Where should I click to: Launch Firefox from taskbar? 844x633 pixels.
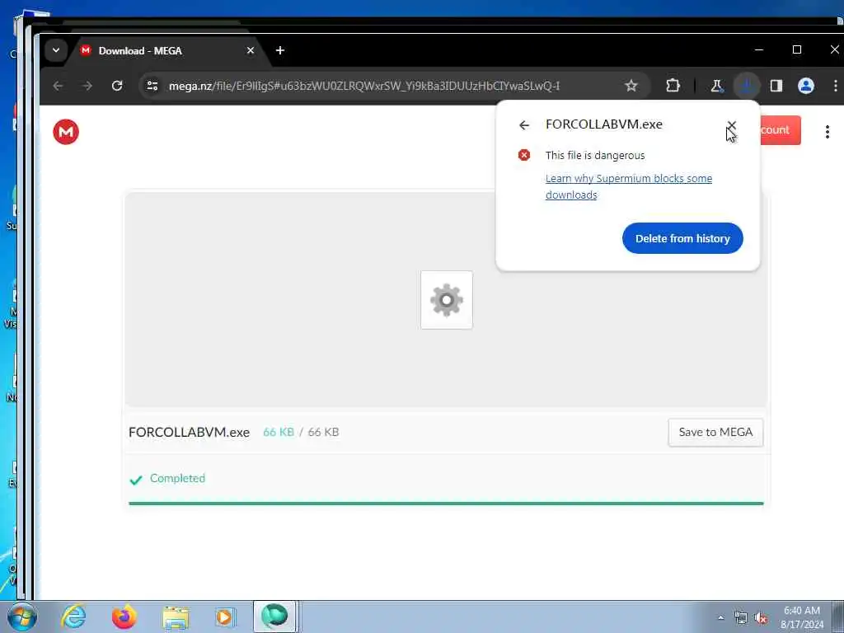(x=124, y=617)
